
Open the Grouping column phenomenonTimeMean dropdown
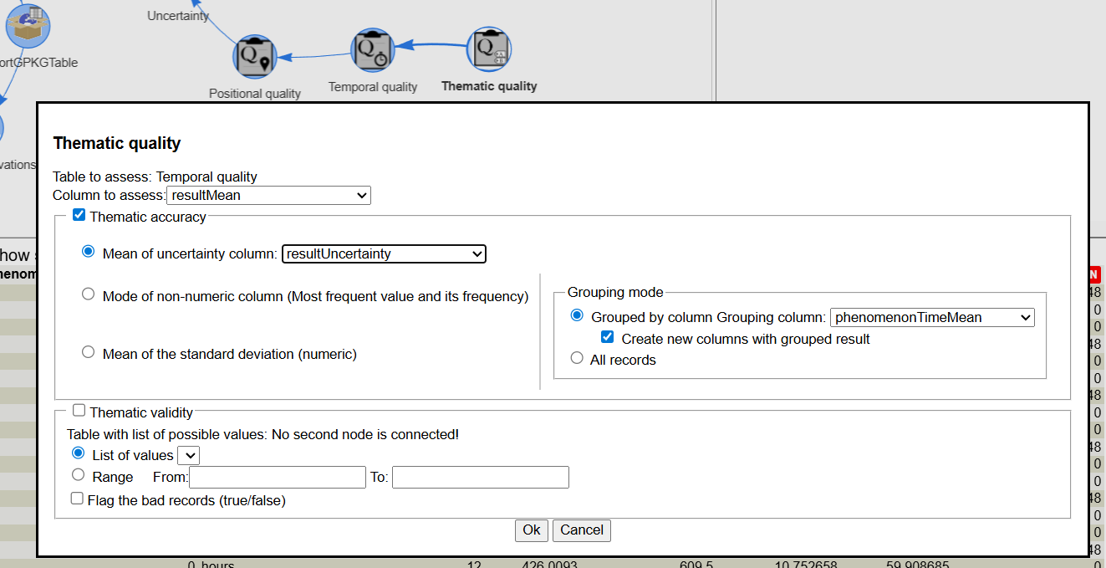click(x=931, y=317)
